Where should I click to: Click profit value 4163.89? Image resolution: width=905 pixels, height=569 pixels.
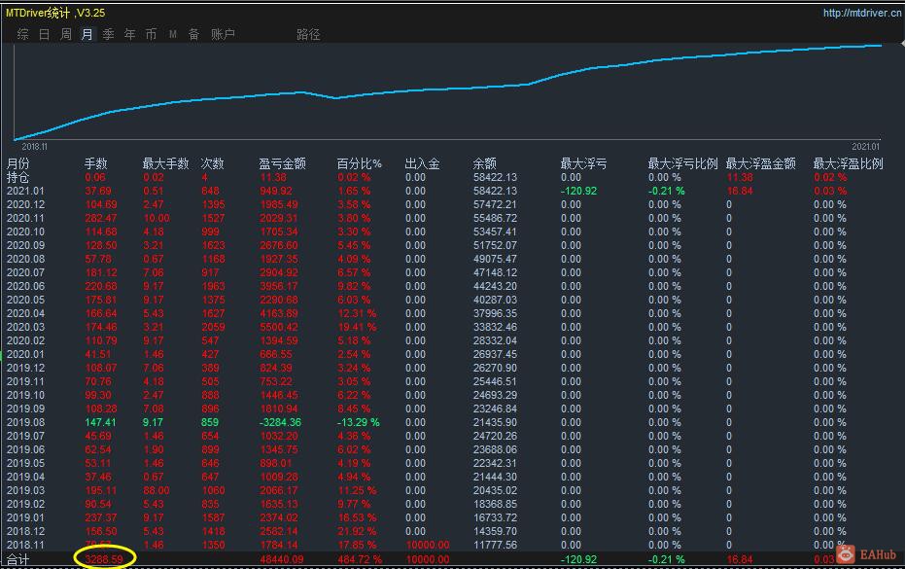(279, 313)
